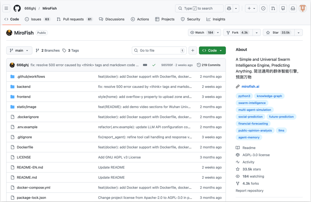Star the MiroFish repository

(x=278, y=33)
